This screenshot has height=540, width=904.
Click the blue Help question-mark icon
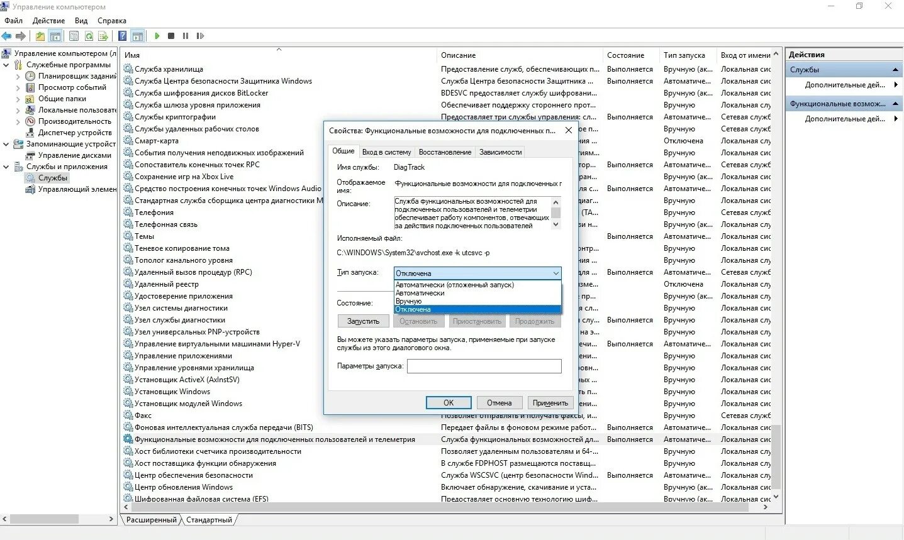(123, 36)
